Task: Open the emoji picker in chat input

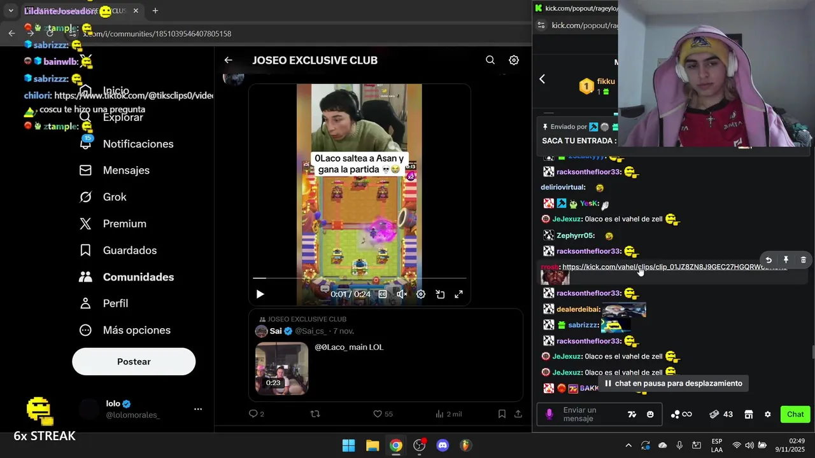Action: (650, 414)
